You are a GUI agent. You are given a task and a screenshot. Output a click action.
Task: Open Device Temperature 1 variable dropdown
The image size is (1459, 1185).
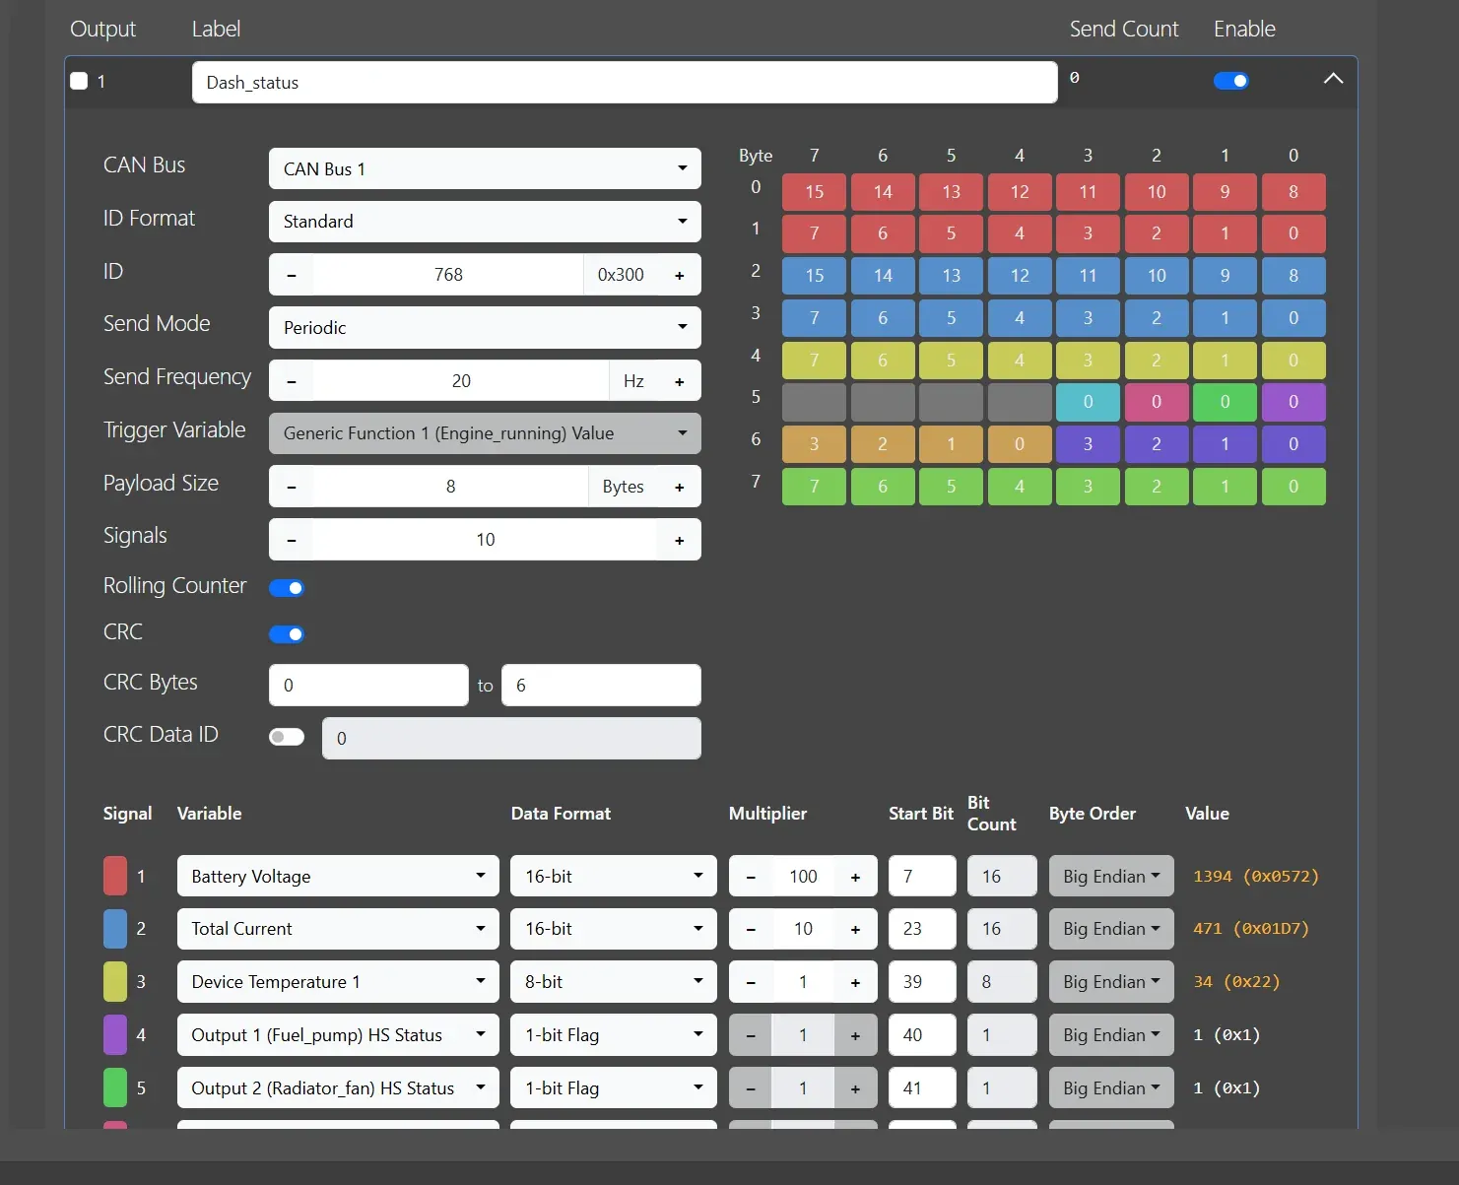point(338,982)
